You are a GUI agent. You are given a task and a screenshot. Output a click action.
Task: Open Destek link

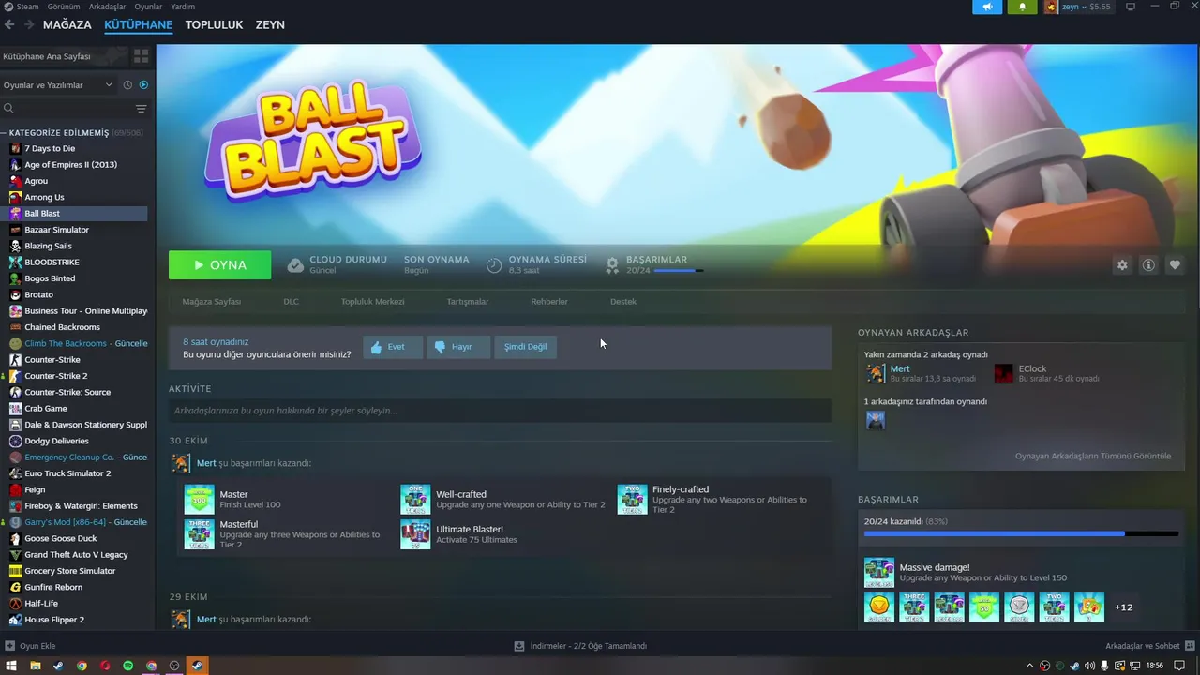pyautogui.click(x=622, y=302)
